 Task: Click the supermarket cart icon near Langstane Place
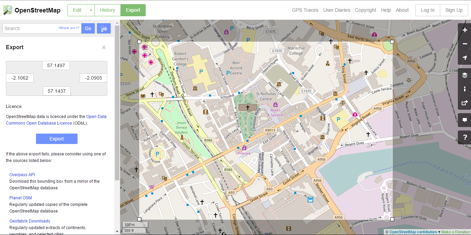click(x=152, y=187)
